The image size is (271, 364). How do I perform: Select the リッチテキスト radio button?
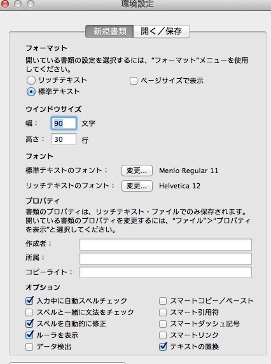[x=31, y=80]
